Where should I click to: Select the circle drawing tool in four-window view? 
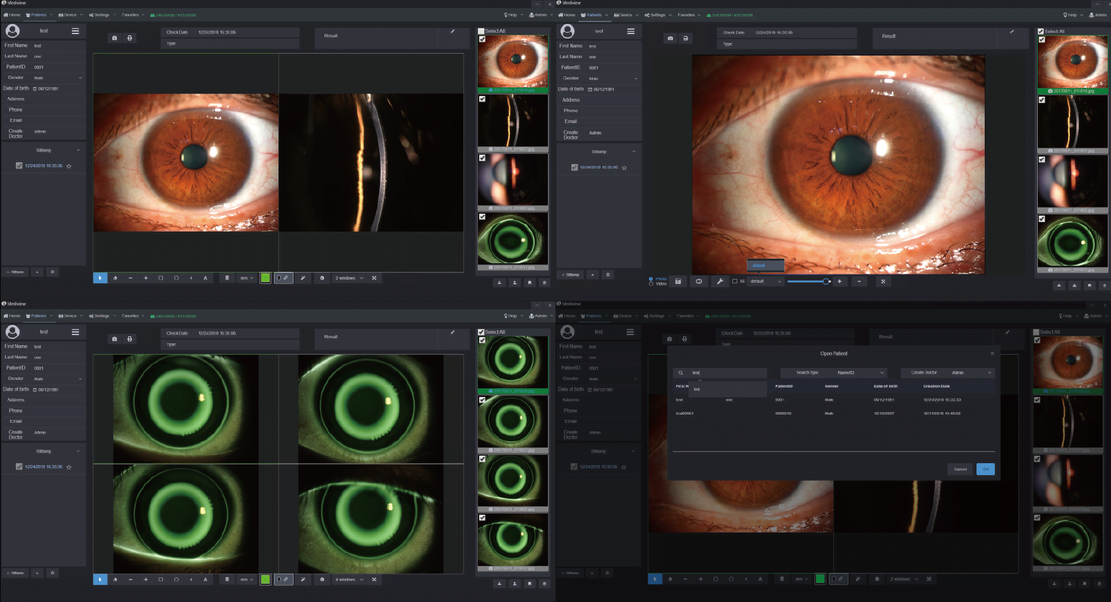pos(176,579)
